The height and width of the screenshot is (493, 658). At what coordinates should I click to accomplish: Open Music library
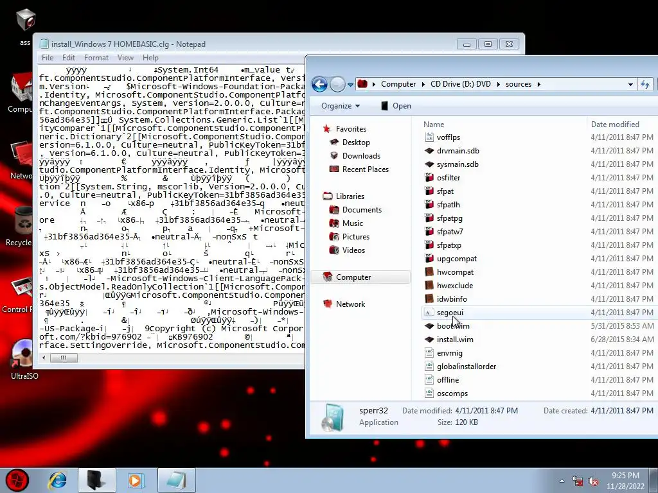[x=353, y=223]
